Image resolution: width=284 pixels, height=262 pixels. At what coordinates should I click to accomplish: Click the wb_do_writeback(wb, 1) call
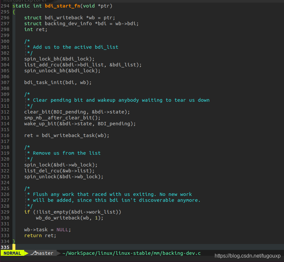[x=70, y=218]
